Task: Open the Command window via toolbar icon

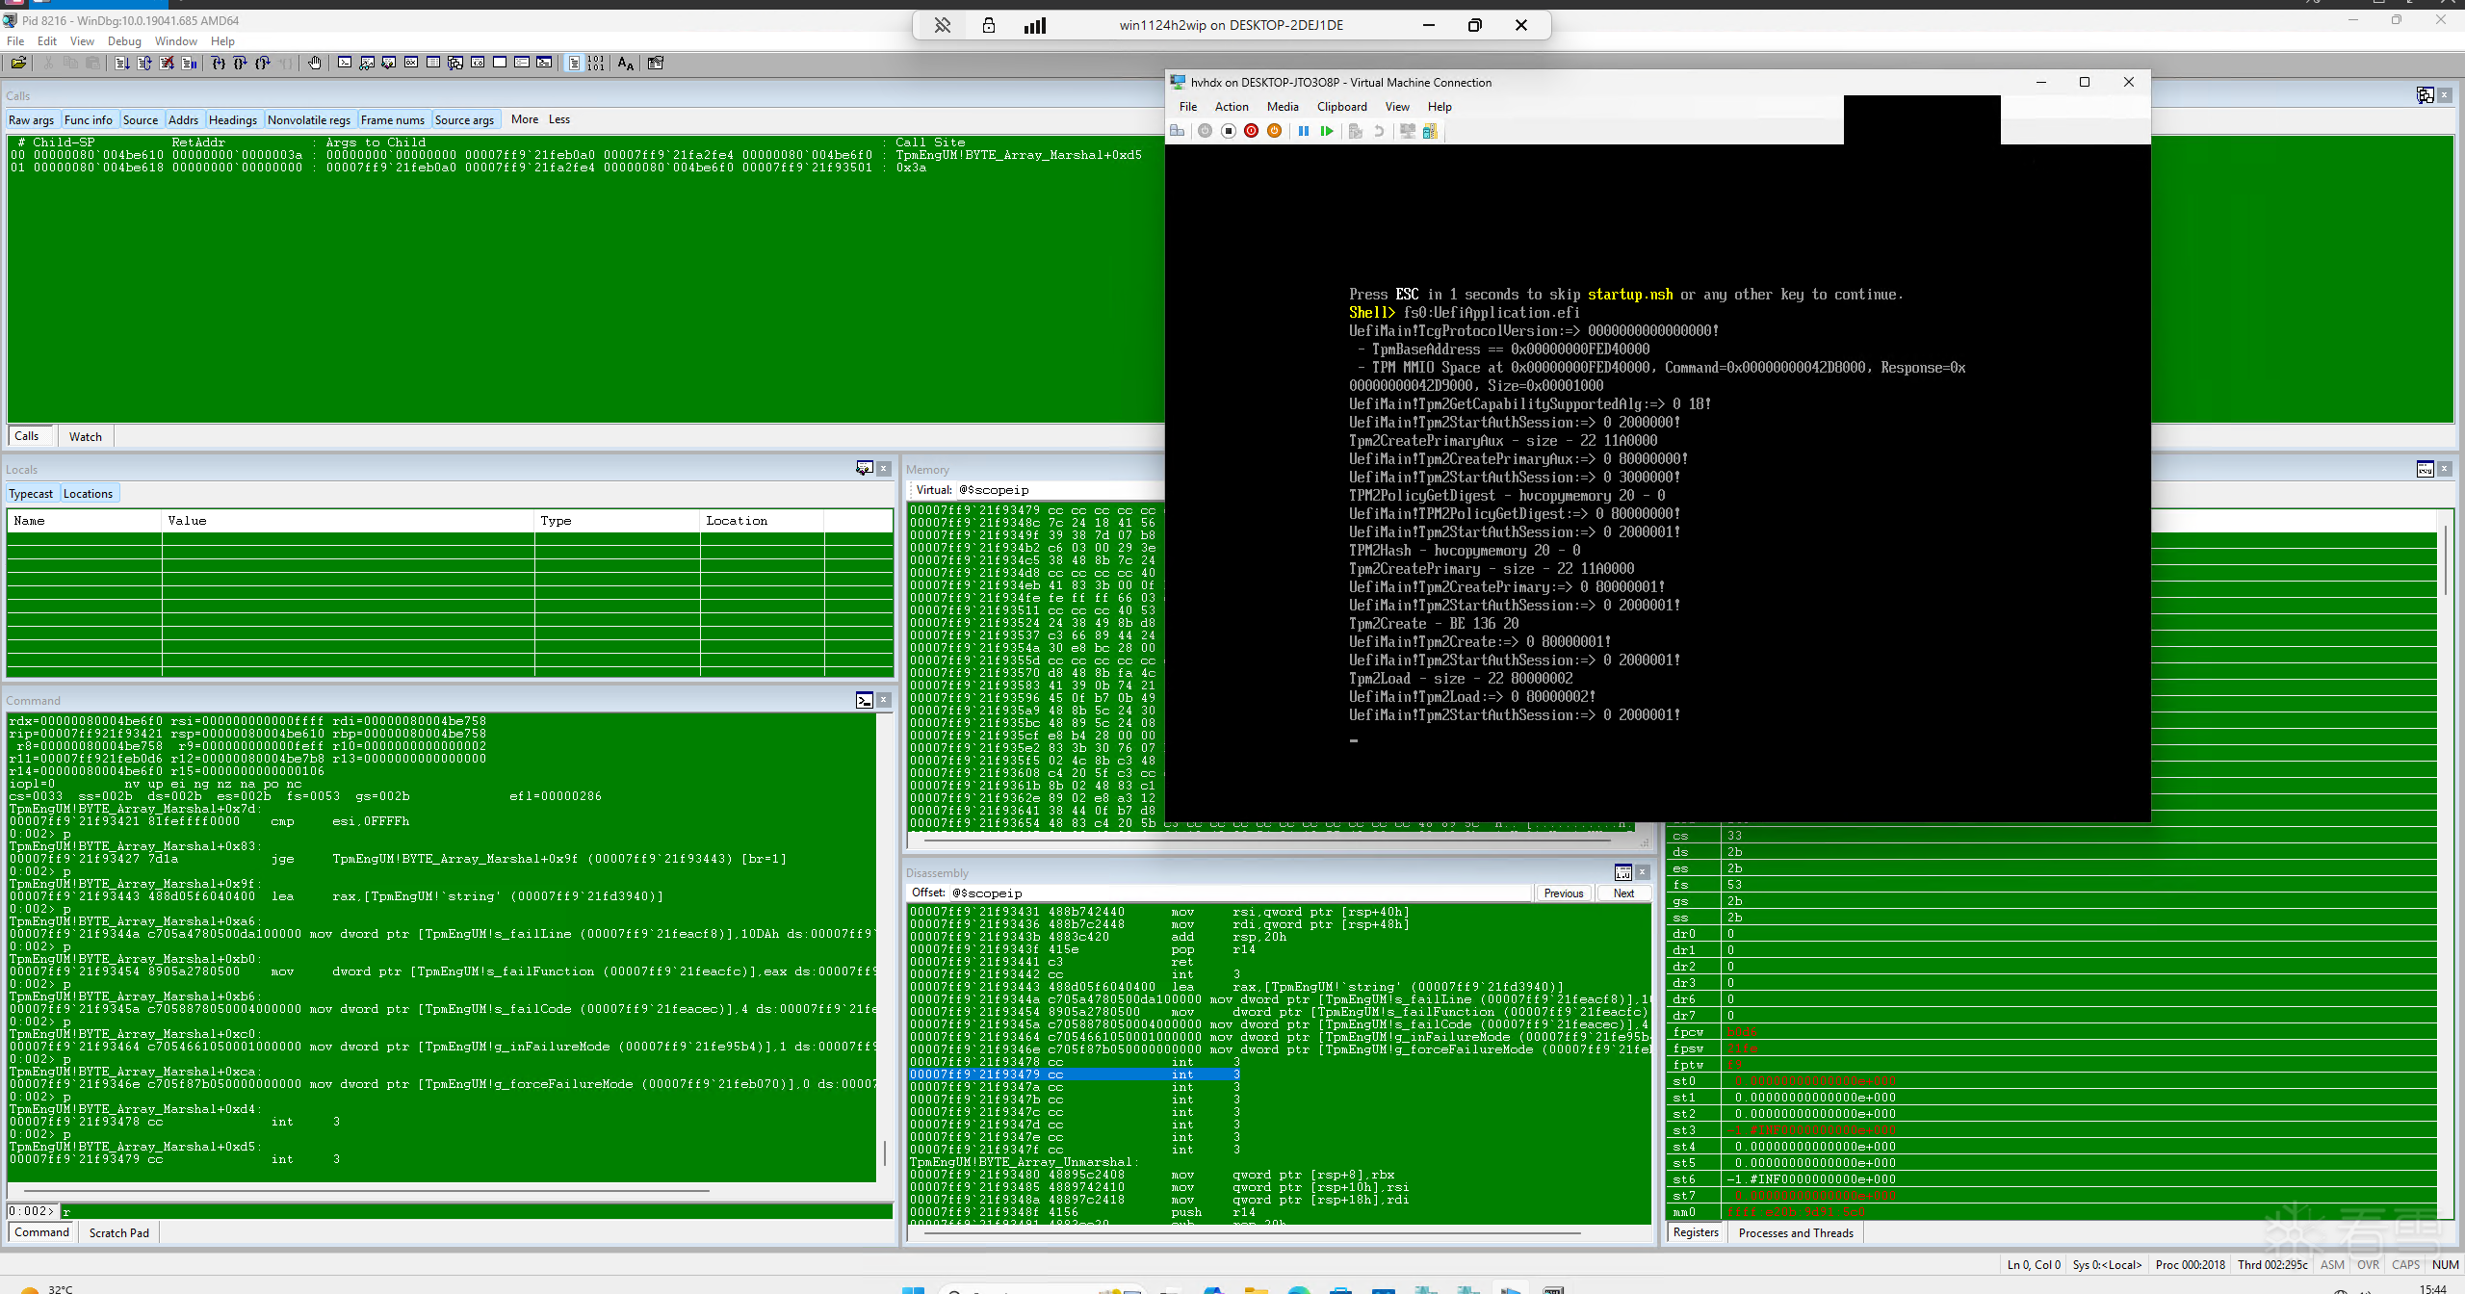Action: 345,64
